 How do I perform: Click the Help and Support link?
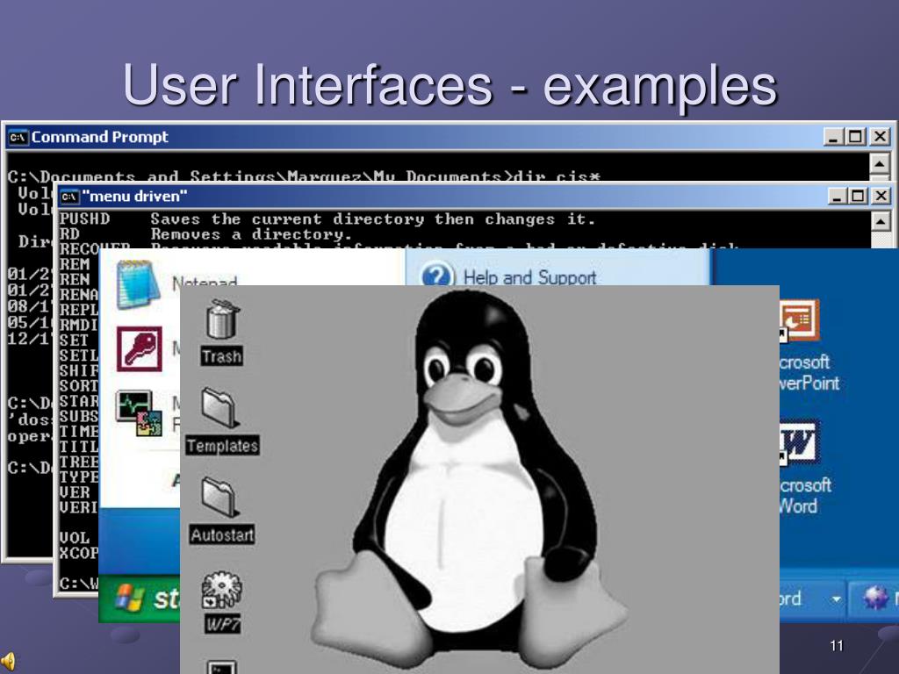(529, 277)
